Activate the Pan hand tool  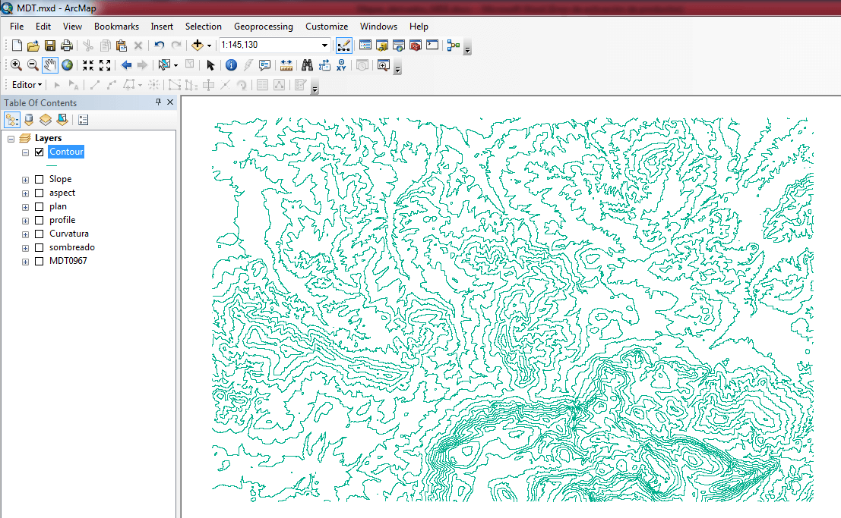50,65
